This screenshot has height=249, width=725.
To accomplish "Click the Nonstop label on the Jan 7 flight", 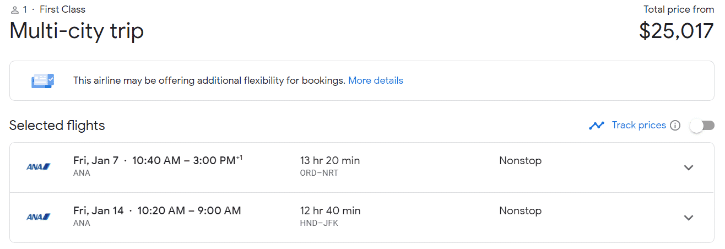I will (x=520, y=161).
